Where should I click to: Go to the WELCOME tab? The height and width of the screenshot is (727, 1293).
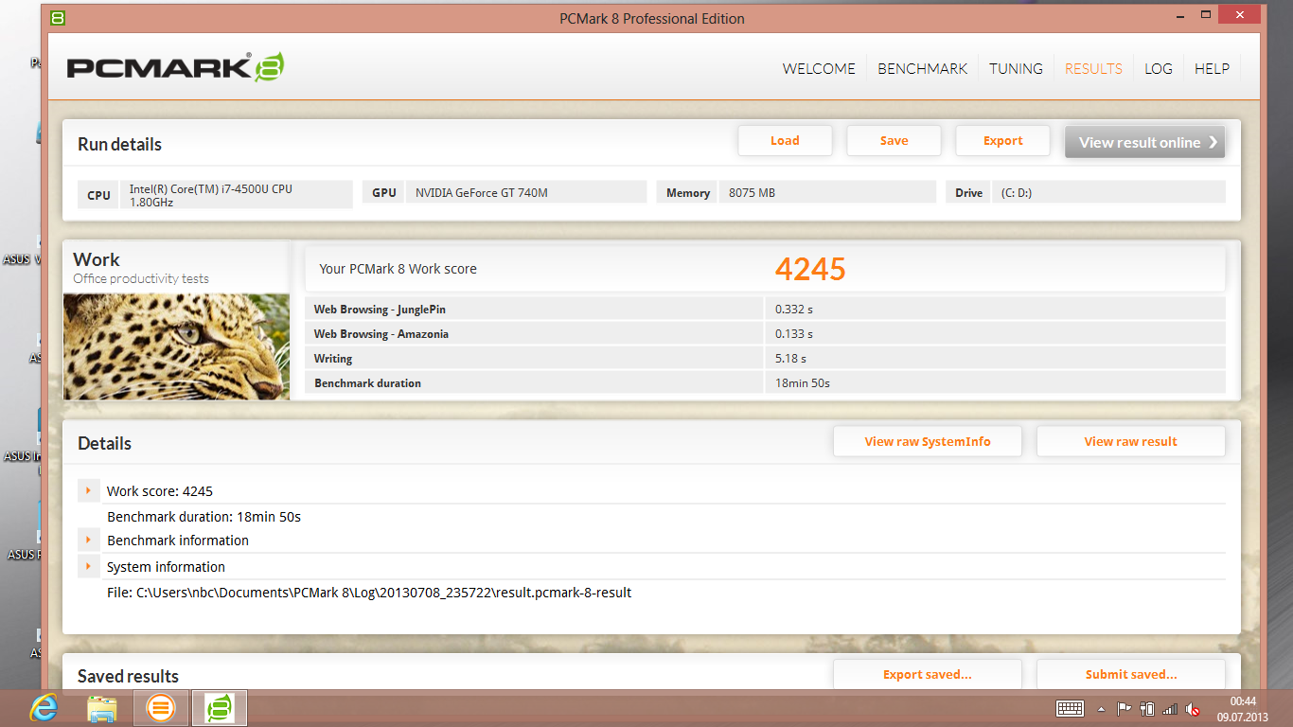819,68
